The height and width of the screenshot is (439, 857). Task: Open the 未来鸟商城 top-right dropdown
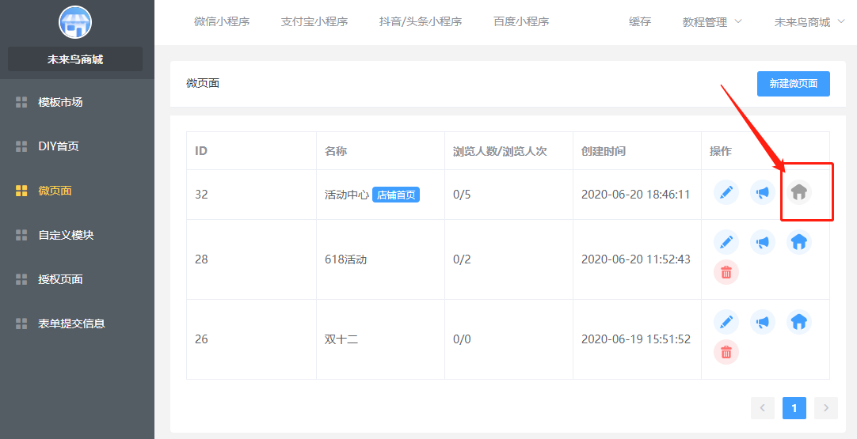(x=808, y=22)
